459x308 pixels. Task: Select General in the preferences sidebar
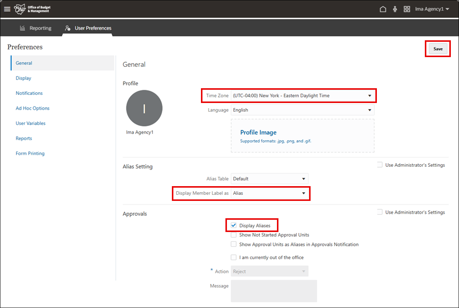tap(62, 63)
